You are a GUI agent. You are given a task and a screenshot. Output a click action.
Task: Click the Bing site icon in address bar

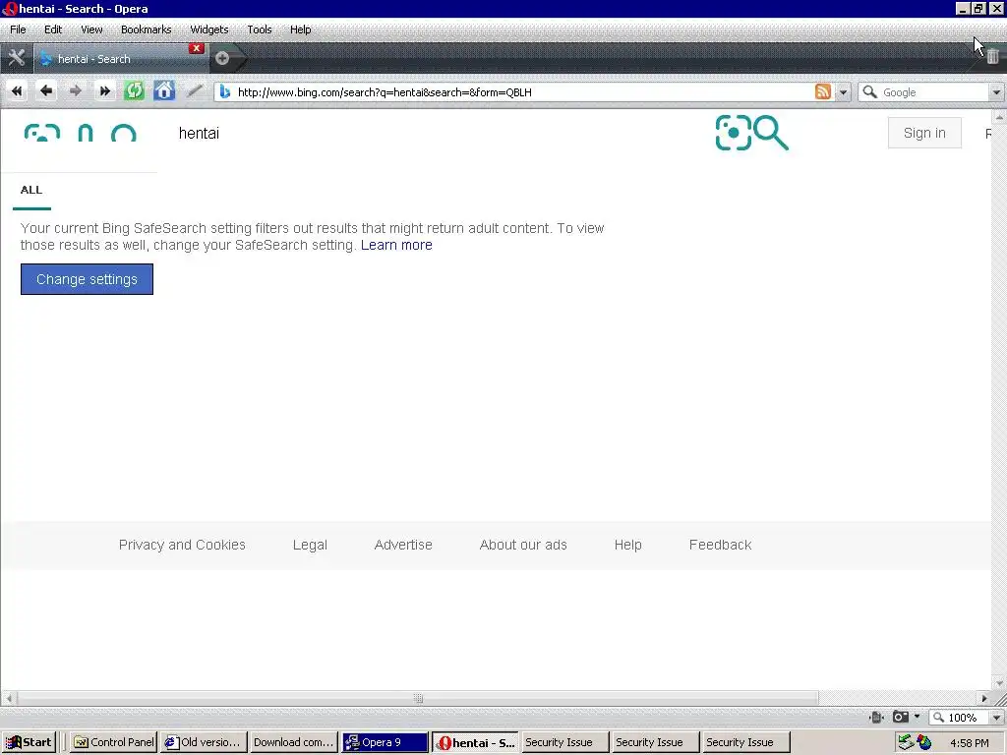[x=225, y=91]
